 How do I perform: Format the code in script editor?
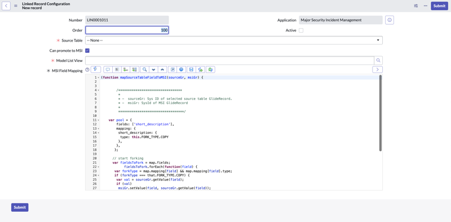117,70
